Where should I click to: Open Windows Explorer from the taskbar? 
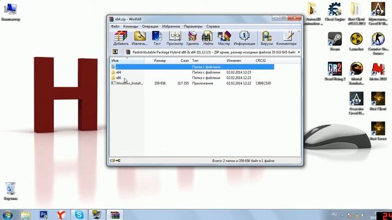pos(26,215)
